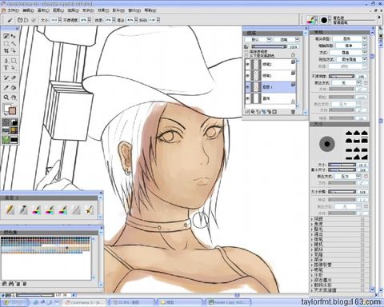Image resolution: width=384 pixels, height=307 pixels.
Task: Pick the pink main color swatch
Action: pos(12,111)
